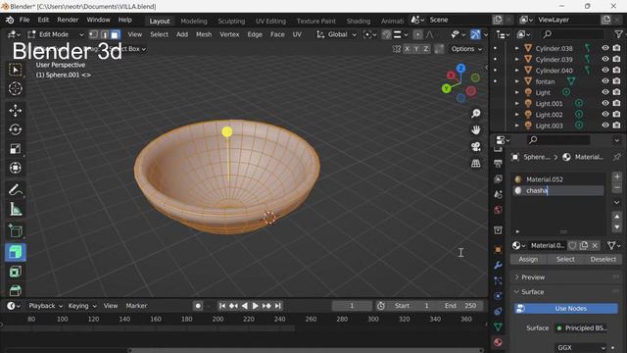Remove material slot with minus button
This screenshot has width=627, height=353.
[x=616, y=187]
